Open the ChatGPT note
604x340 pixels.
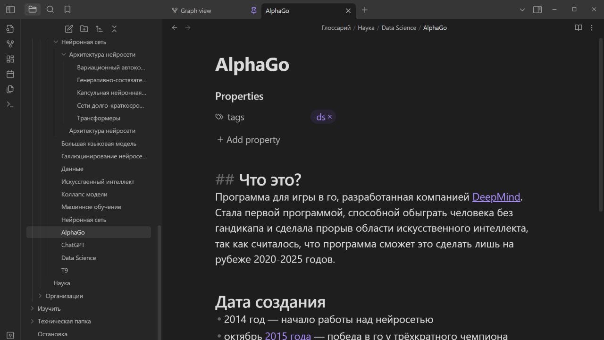pos(73,245)
